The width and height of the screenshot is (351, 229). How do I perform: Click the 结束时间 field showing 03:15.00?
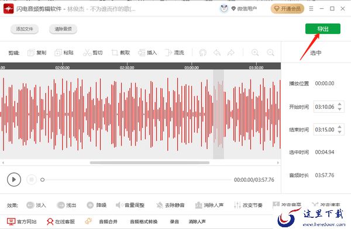[x=328, y=130]
